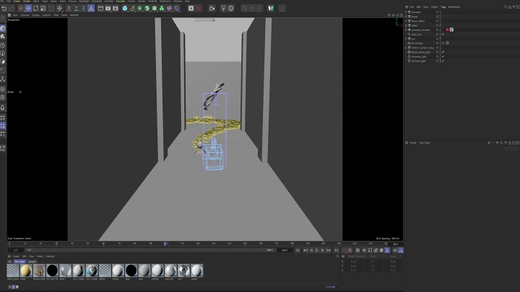Toggle visibility dots of the env object
This screenshot has height=292, width=520.
pyautogui.click(x=441, y=39)
